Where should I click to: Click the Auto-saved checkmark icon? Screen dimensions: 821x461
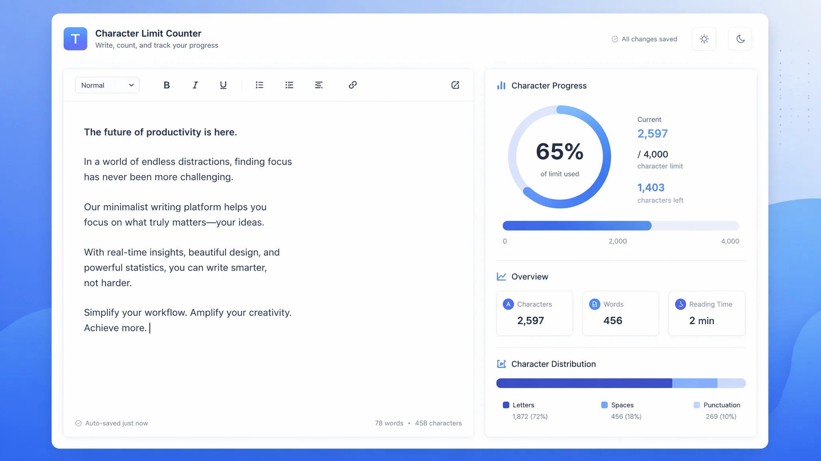[x=79, y=423]
